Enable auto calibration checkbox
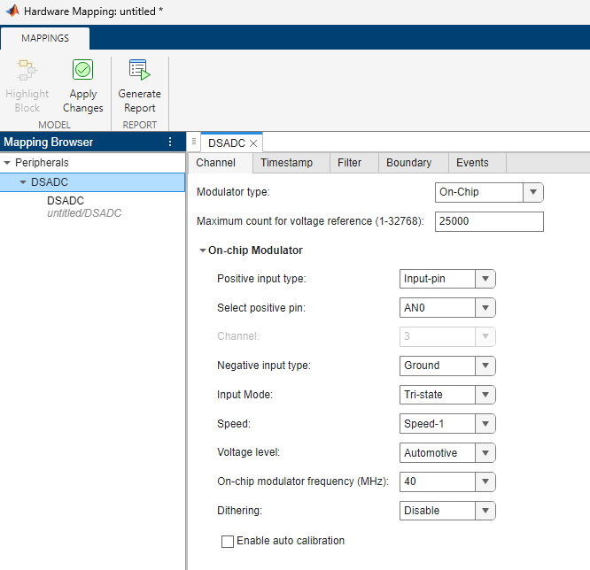590x570 pixels. click(x=228, y=541)
